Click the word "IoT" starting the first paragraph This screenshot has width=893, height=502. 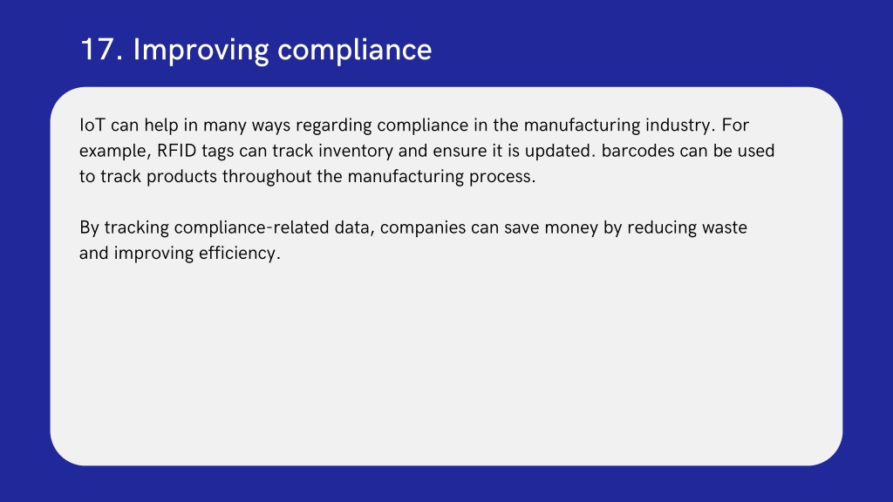coord(92,125)
